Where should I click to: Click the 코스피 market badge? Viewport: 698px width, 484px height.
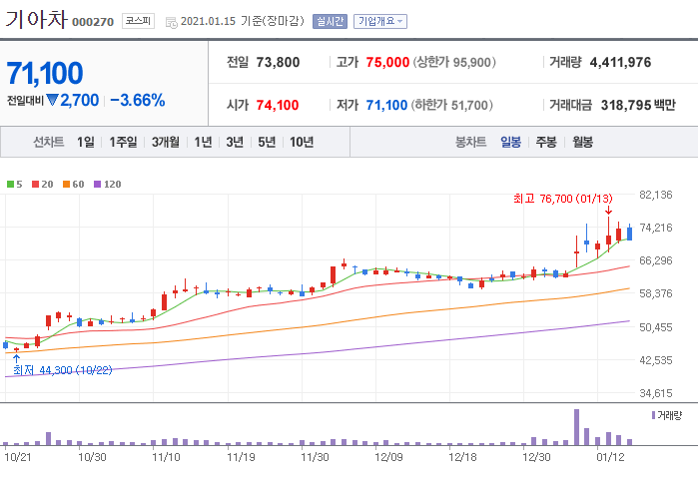[138, 21]
